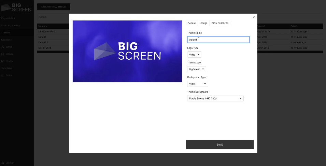Open the Bible Scriptures tab
This screenshot has height=166, width=326.
coord(220,23)
